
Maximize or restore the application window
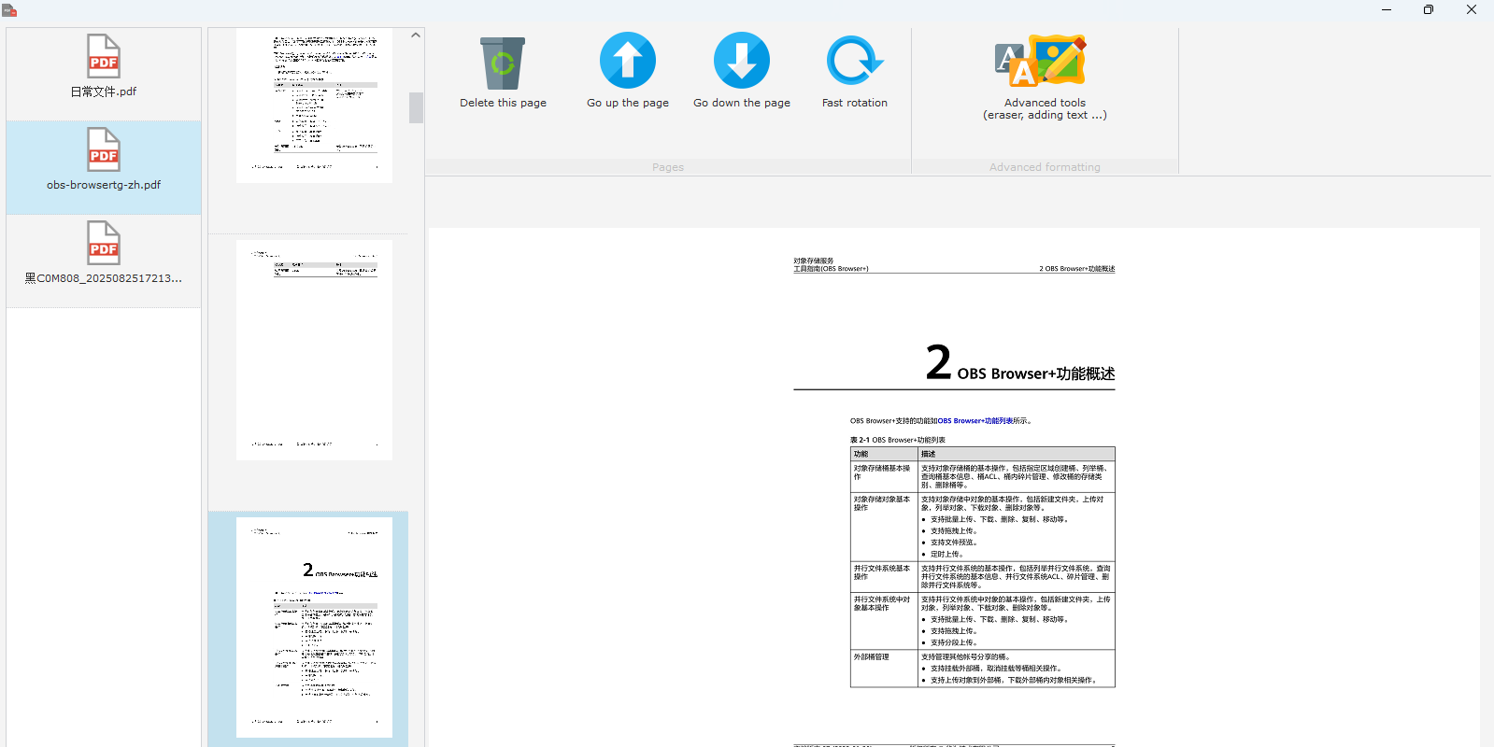coord(1429,9)
